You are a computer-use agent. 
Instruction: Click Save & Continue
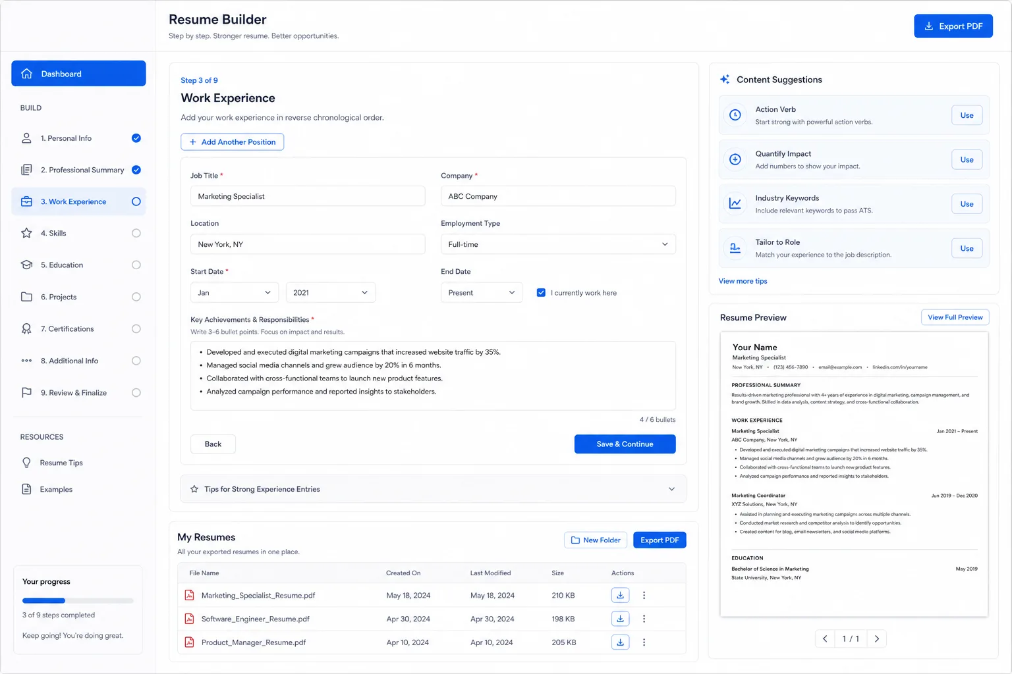(x=625, y=444)
